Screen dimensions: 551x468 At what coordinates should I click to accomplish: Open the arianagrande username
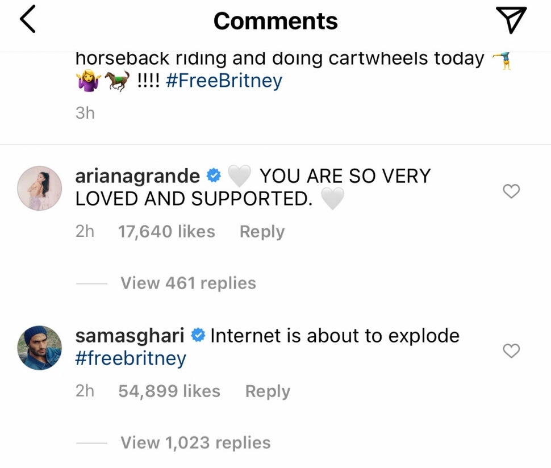(137, 176)
